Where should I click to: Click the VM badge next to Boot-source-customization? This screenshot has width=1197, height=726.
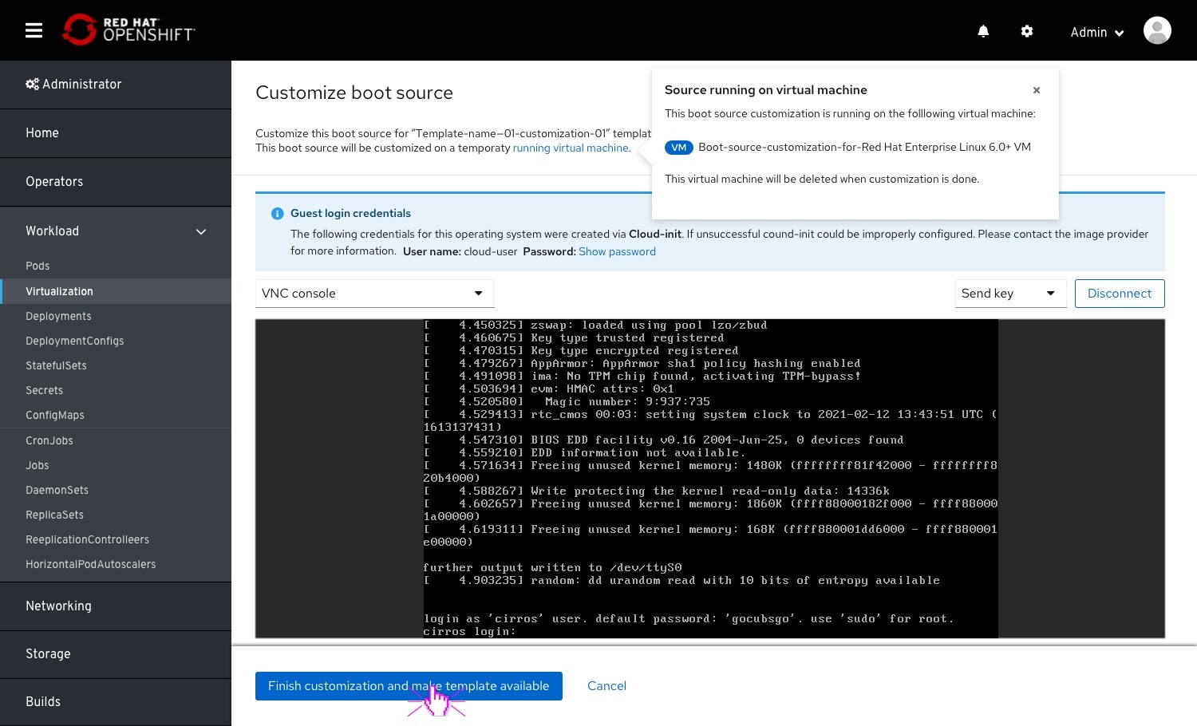(679, 148)
